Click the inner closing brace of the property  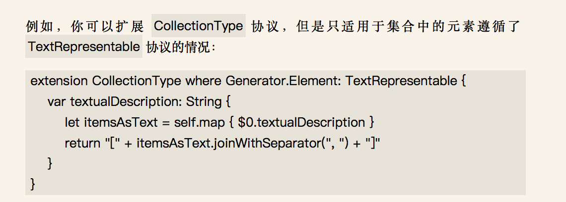tap(50, 163)
